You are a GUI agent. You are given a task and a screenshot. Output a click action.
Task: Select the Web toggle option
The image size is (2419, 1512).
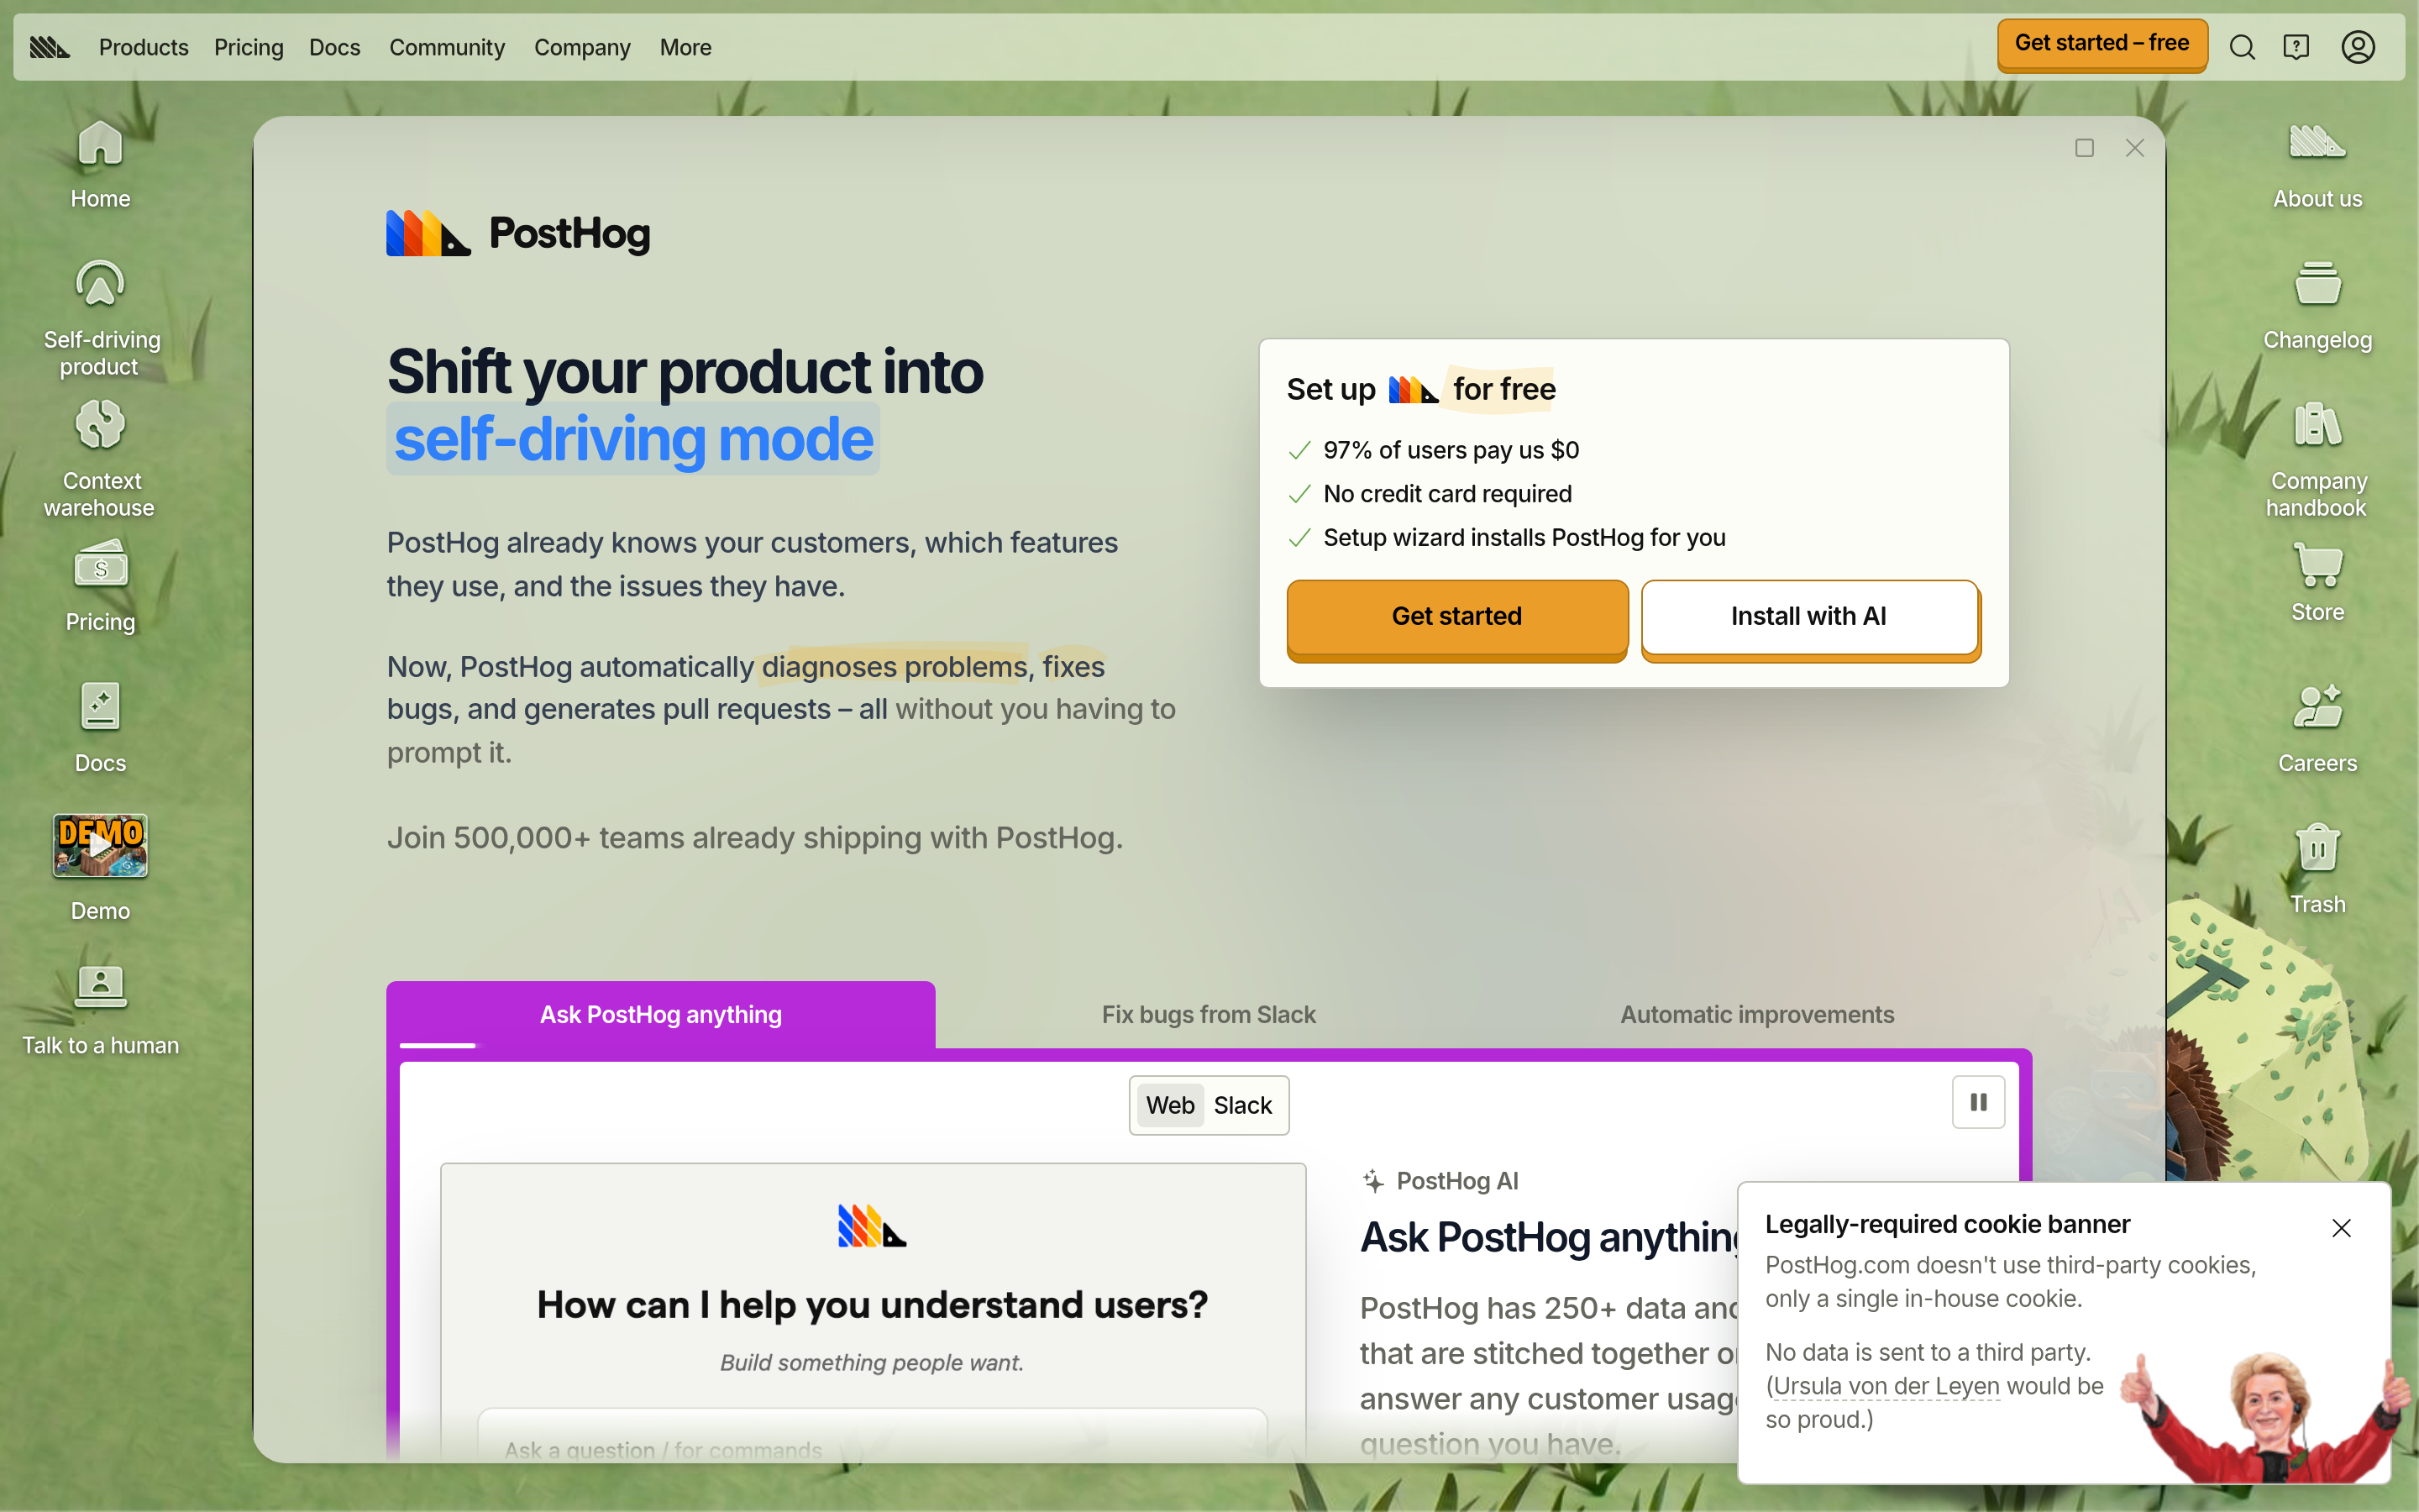pyautogui.click(x=1169, y=1105)
